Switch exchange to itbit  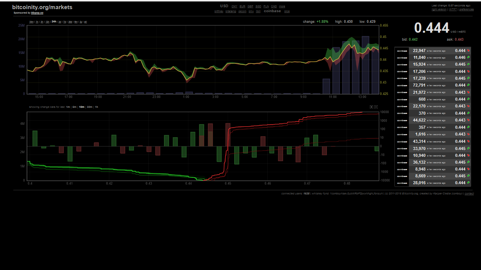258,11
